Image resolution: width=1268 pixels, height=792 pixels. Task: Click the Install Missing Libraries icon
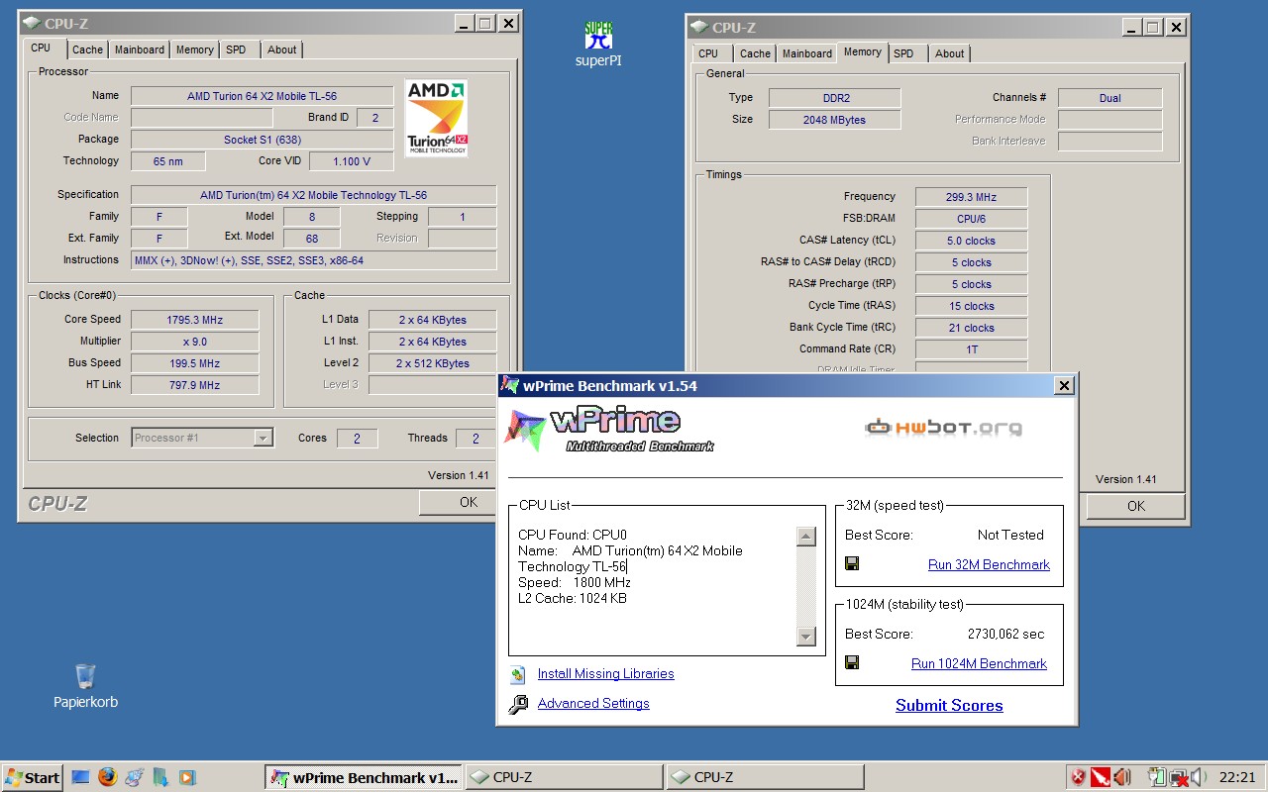[517, 674]
